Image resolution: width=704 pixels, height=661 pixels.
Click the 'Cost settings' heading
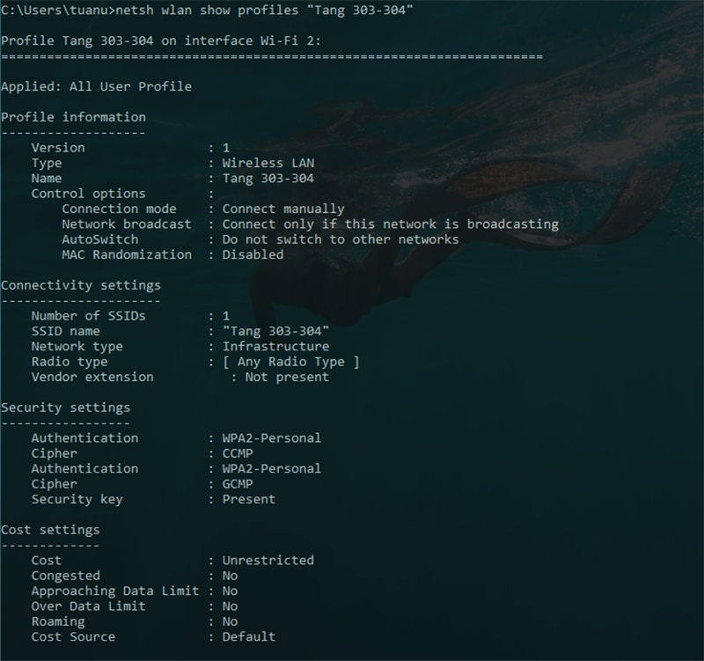pos(51,530)
